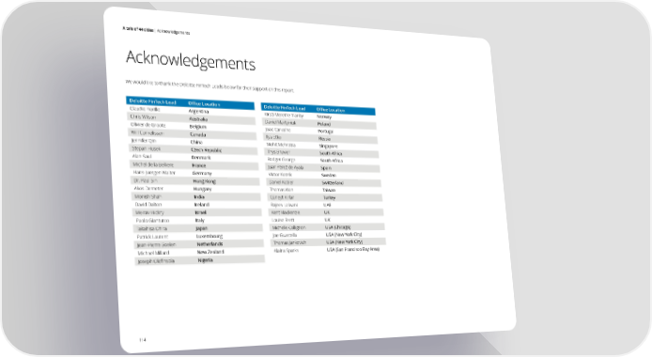Click the right table's Deloitte FinTech Lead header

[285, 108]
